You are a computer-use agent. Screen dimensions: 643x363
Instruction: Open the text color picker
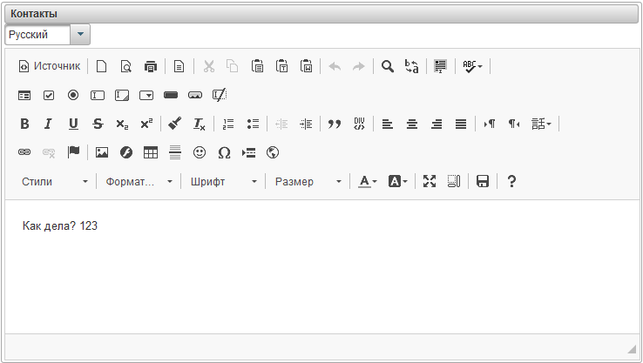368,181
